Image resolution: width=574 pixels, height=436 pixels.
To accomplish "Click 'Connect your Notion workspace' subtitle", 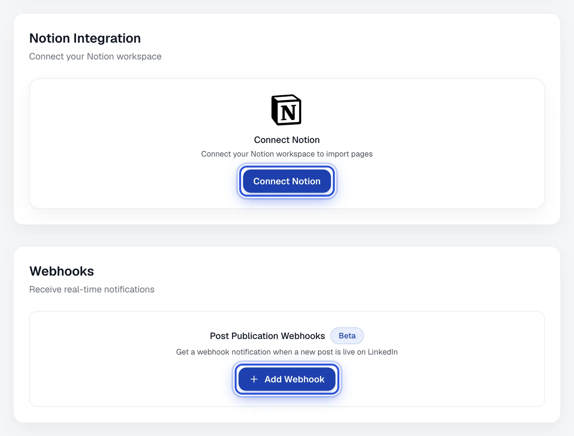I will [95, 56].
